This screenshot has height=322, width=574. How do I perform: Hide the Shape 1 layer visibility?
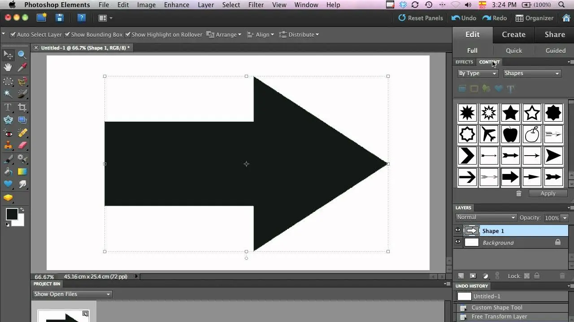click(x=458, y=230)
